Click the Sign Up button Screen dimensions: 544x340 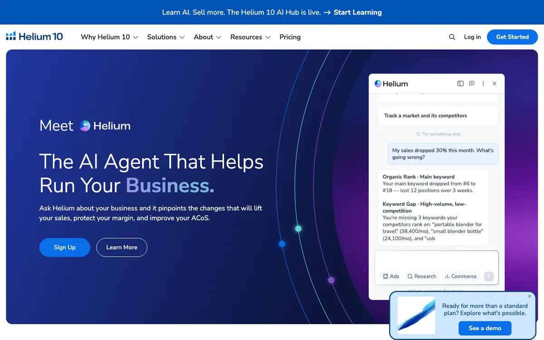pyautogui.click(x=65, y=248)
